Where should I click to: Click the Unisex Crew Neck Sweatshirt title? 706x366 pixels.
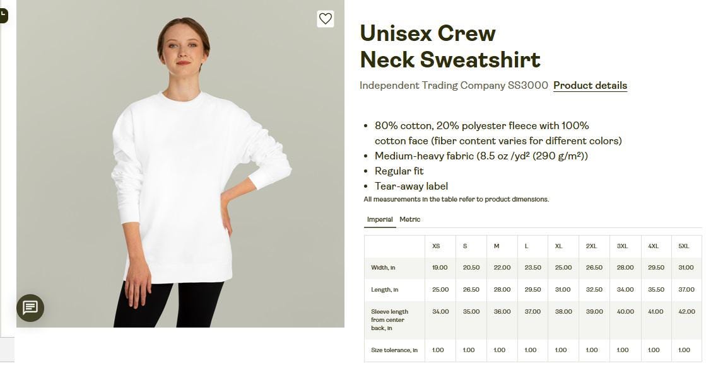[450, 47]
